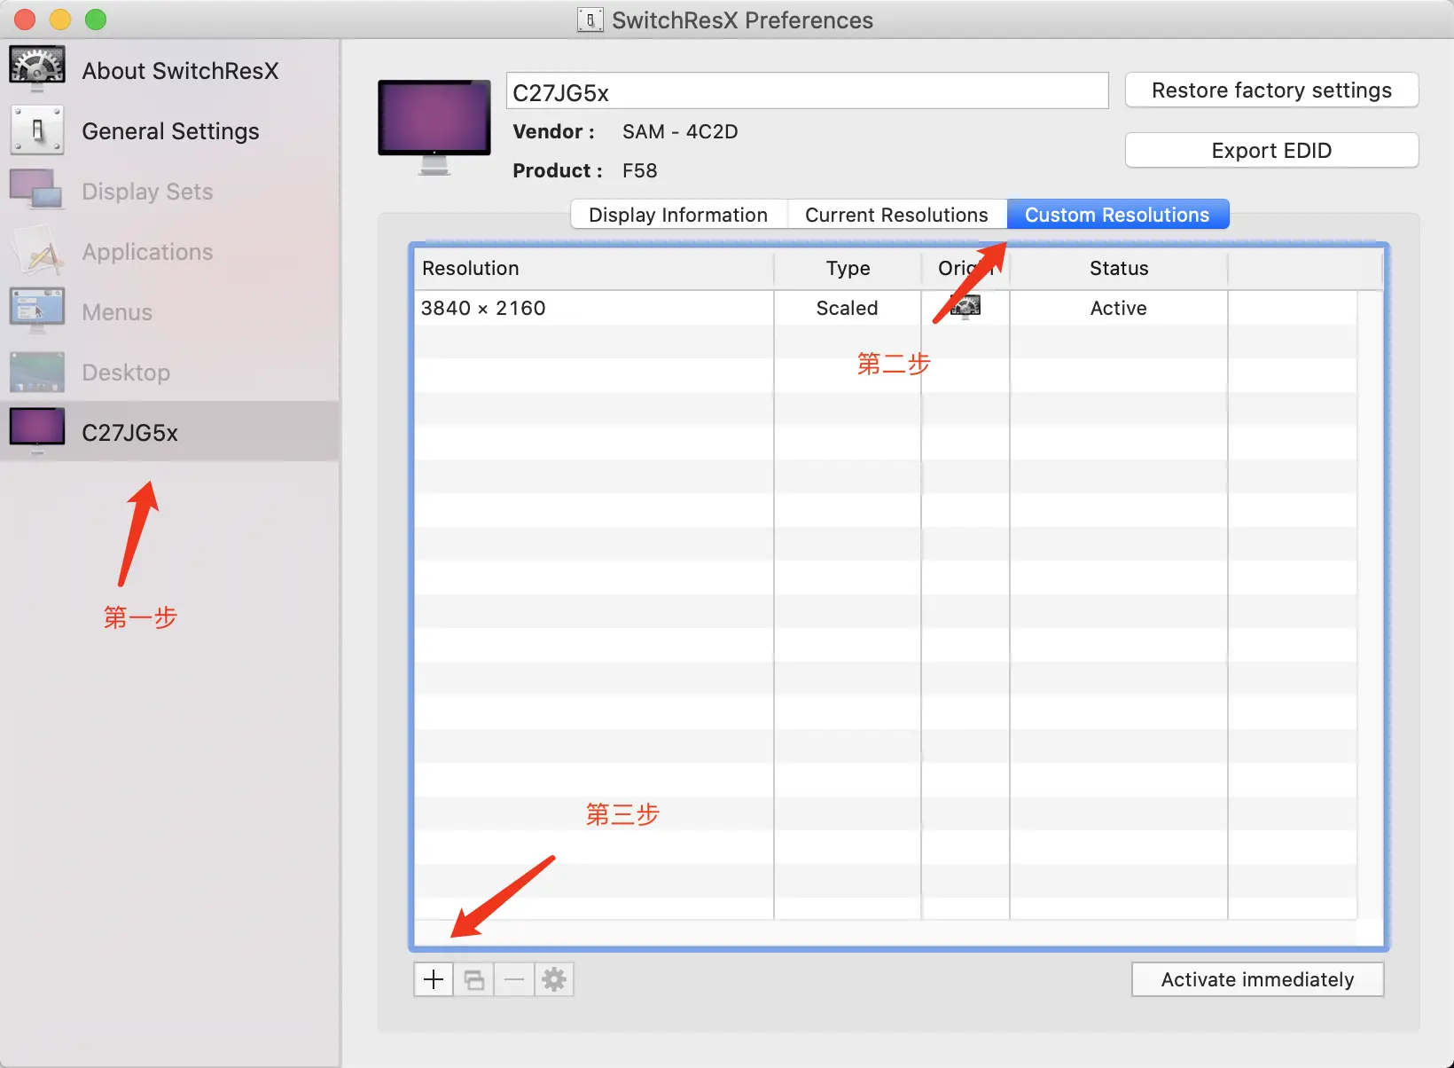Screen dimensions: 1454x1068
Task: Click the green zoom window button
Action: tap(96, 20)
